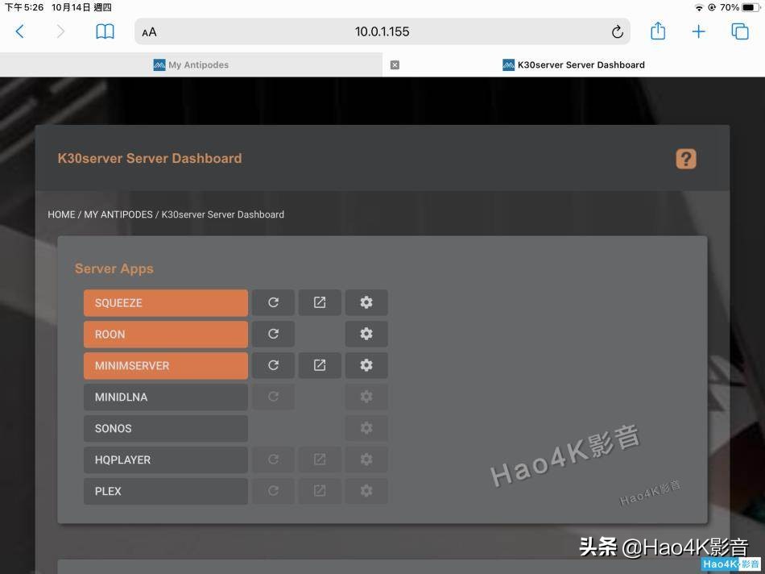Screen dimensions: 765x574
Task: Open the Safari share icon
Action: [657, 31]
